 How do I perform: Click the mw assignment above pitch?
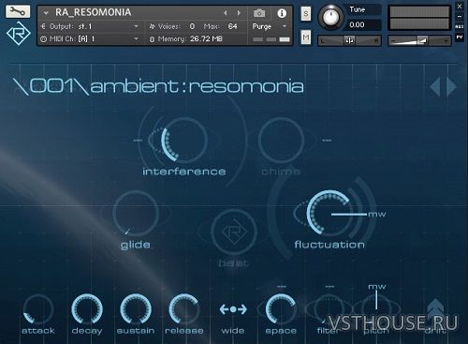(x=377, y=286)
